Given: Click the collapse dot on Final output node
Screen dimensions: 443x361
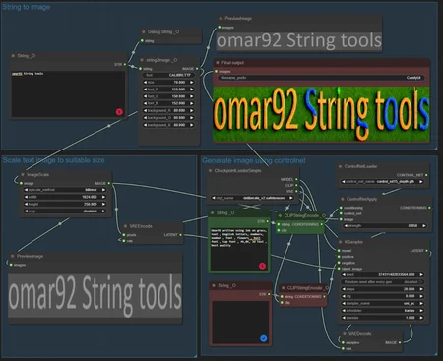Looking at the screenshot, I should coord(218,62).
